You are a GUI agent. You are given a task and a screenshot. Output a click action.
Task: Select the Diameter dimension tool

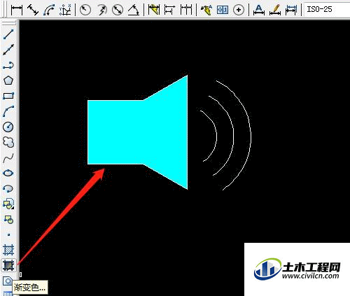pos(118,10)
